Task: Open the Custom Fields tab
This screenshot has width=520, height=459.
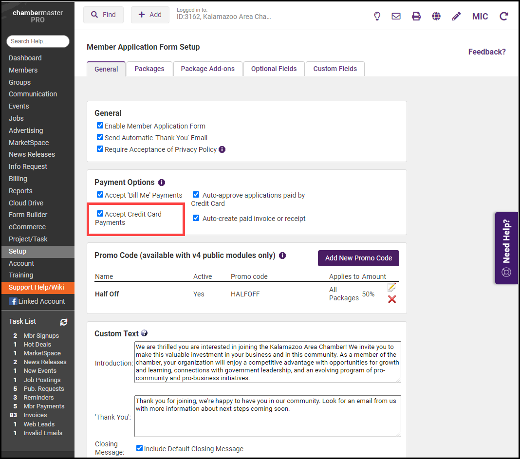Action: pyautogui.click(x=335, y=69)
